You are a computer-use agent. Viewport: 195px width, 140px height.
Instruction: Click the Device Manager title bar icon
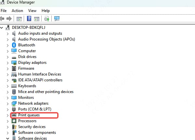point(2,2)
